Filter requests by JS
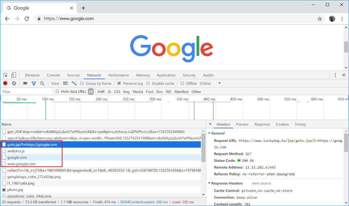Viewport: 349px width, 206px height. [x=109, y=91]
